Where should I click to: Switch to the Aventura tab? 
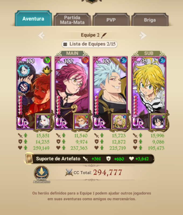pyautogui.click(x=33, y=19)
